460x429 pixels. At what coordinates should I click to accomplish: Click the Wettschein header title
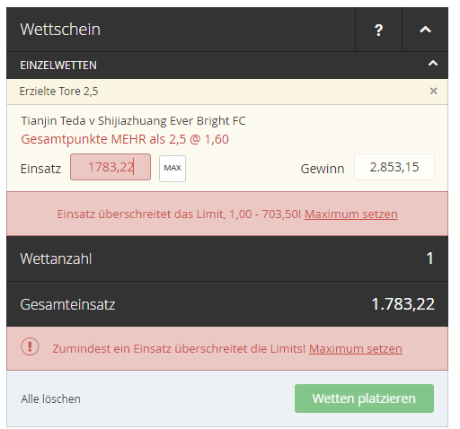[x=60, y=30]
